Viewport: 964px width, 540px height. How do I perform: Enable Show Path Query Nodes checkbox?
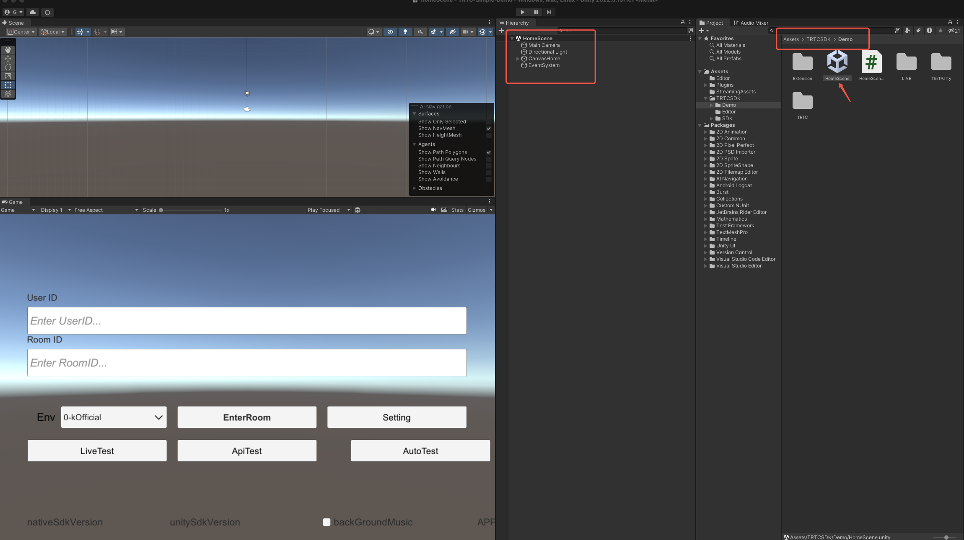point(488,159)
